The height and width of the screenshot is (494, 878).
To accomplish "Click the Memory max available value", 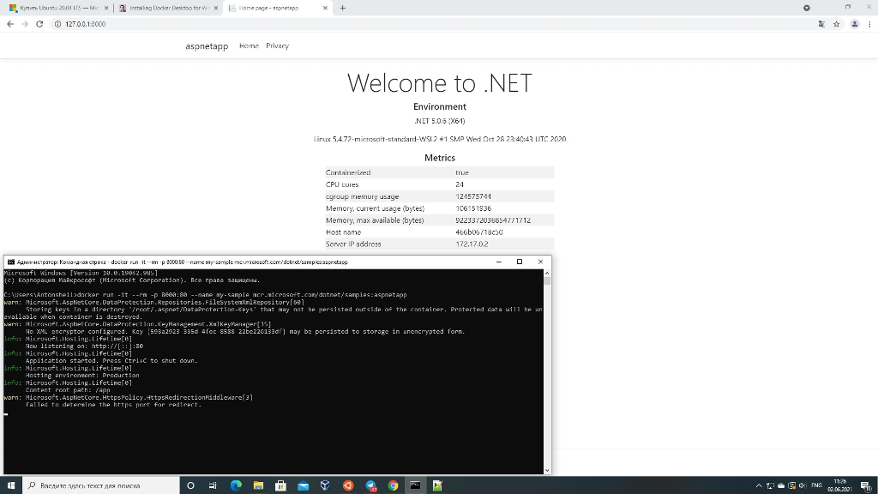I will (x=493, y=220).
